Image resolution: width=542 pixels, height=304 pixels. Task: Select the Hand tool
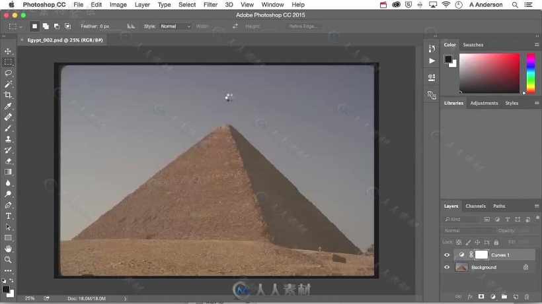click(8, 249)
